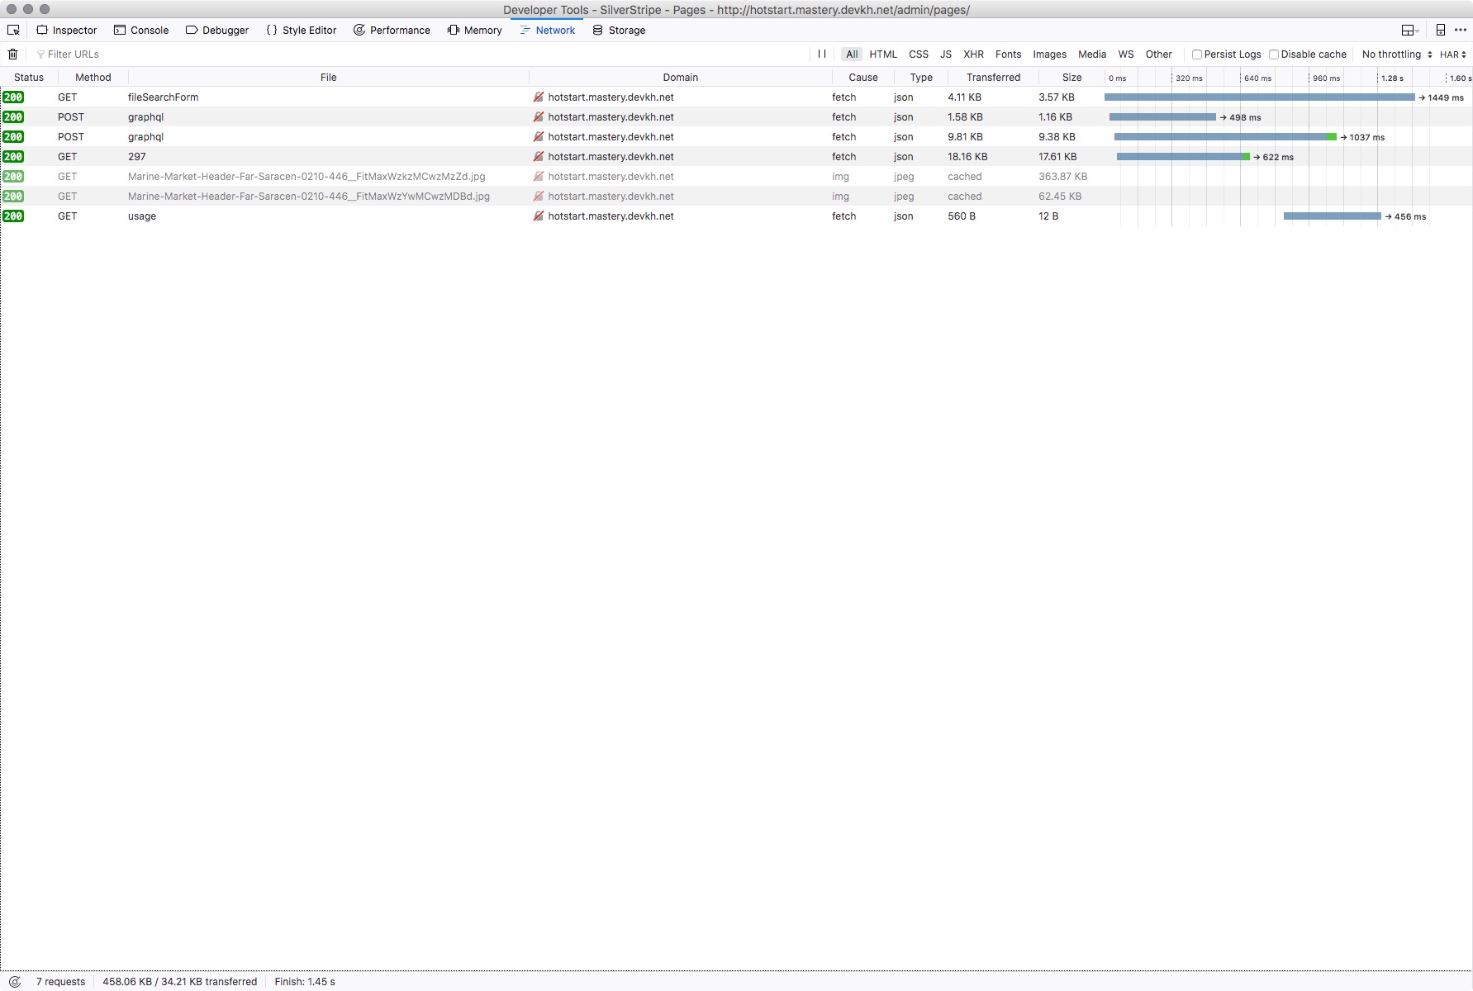
Task: Click insecure lock icon in fileSearchForm row
Action: pos(539,97)
